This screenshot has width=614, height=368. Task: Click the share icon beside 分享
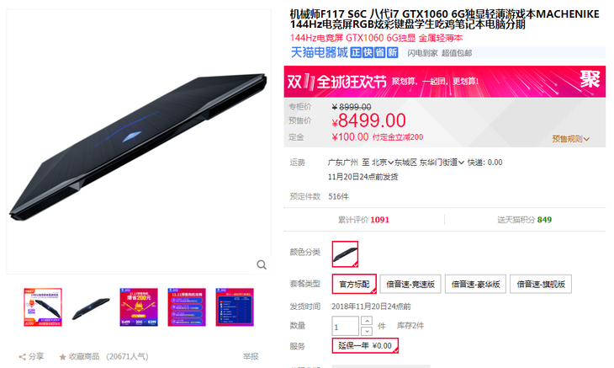(x=23, y=357)
